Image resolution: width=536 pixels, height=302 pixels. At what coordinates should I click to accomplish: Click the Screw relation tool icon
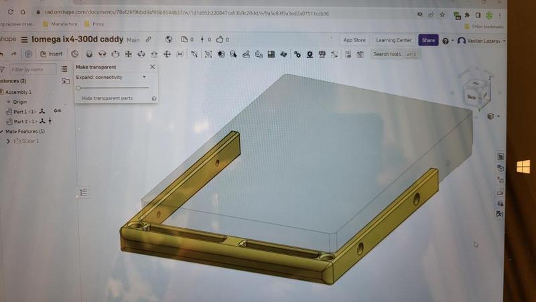pos(322,54)
